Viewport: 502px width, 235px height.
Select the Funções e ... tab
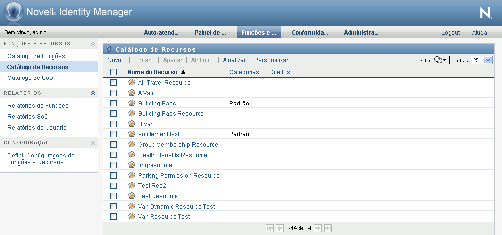tap(259, 33)
